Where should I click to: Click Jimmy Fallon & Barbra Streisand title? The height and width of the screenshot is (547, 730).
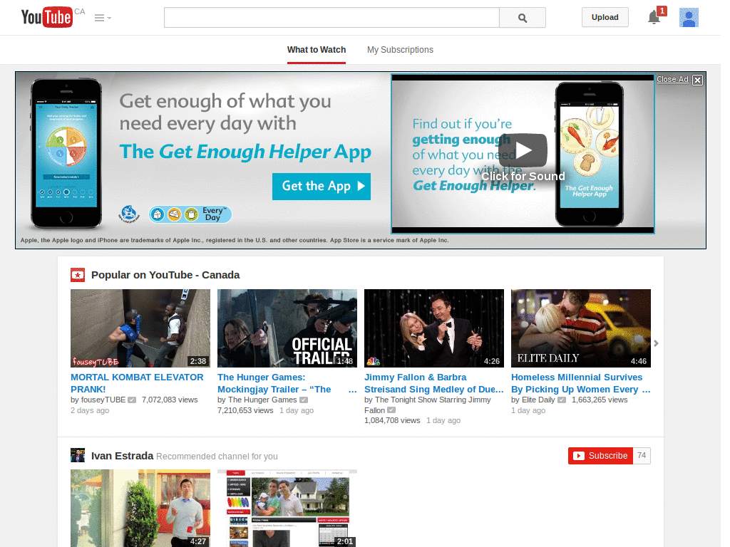click(x=434, y=383)
